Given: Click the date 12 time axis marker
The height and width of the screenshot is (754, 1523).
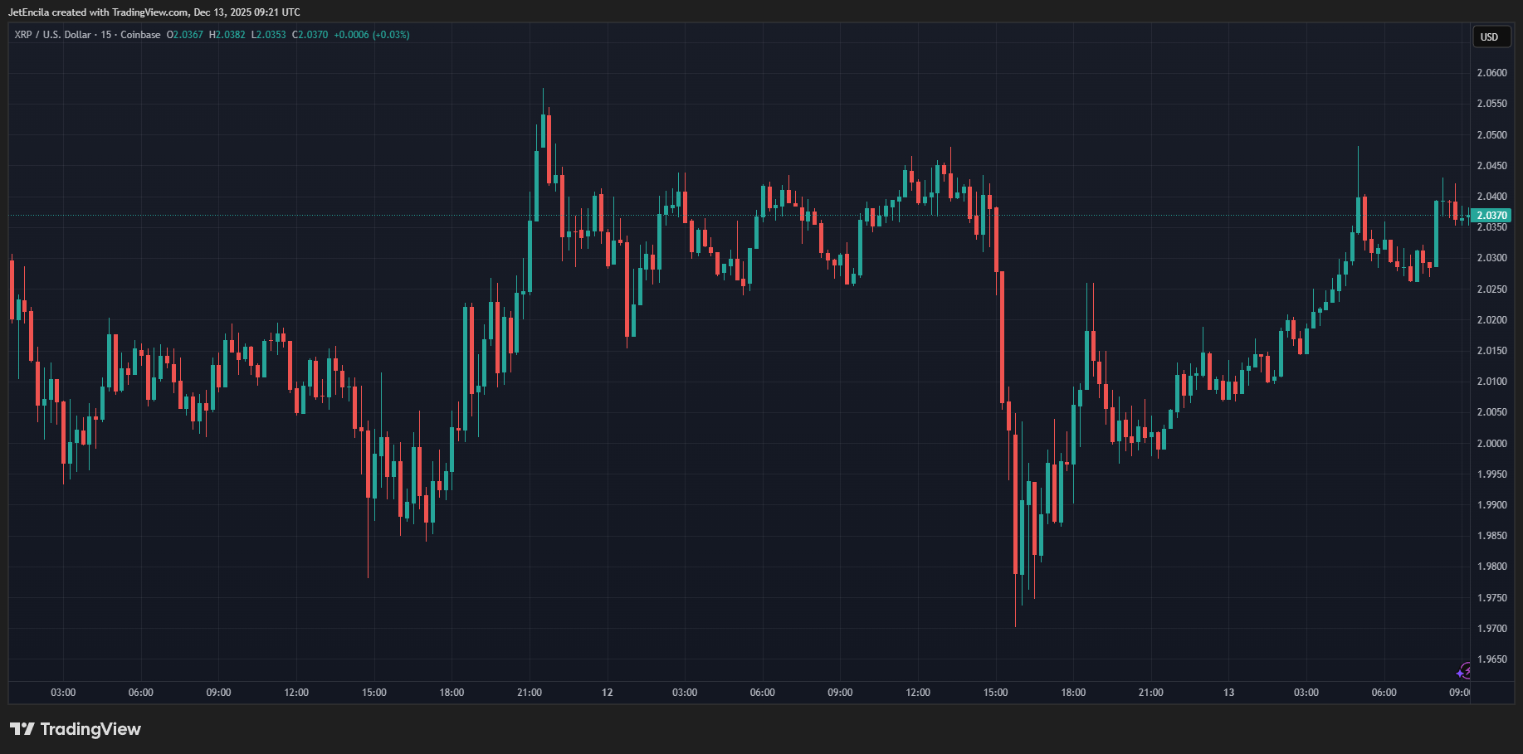Looking at the screenshot, I should coord(608,693).
